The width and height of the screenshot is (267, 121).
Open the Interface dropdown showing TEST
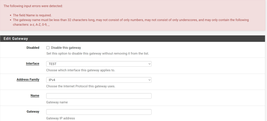[99, 64]
